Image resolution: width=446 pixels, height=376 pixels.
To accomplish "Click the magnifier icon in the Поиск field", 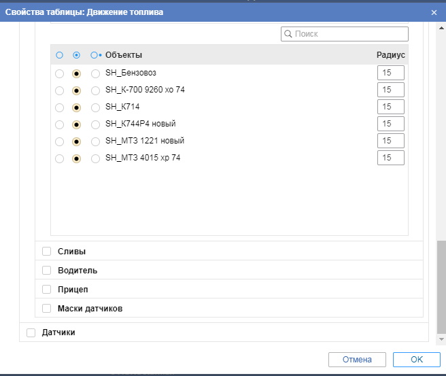I will click(288, 34).
